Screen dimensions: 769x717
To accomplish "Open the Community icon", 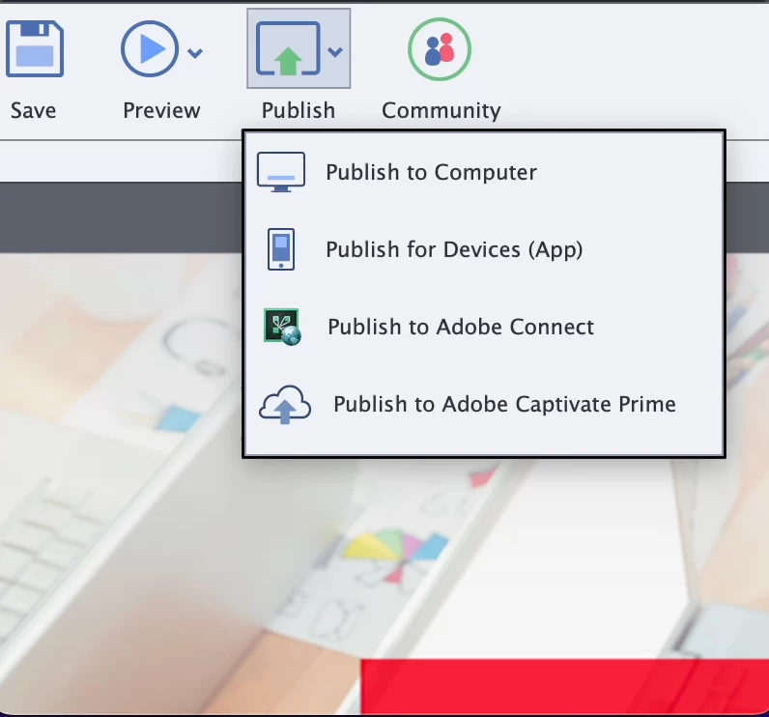I will coord(440,49).
